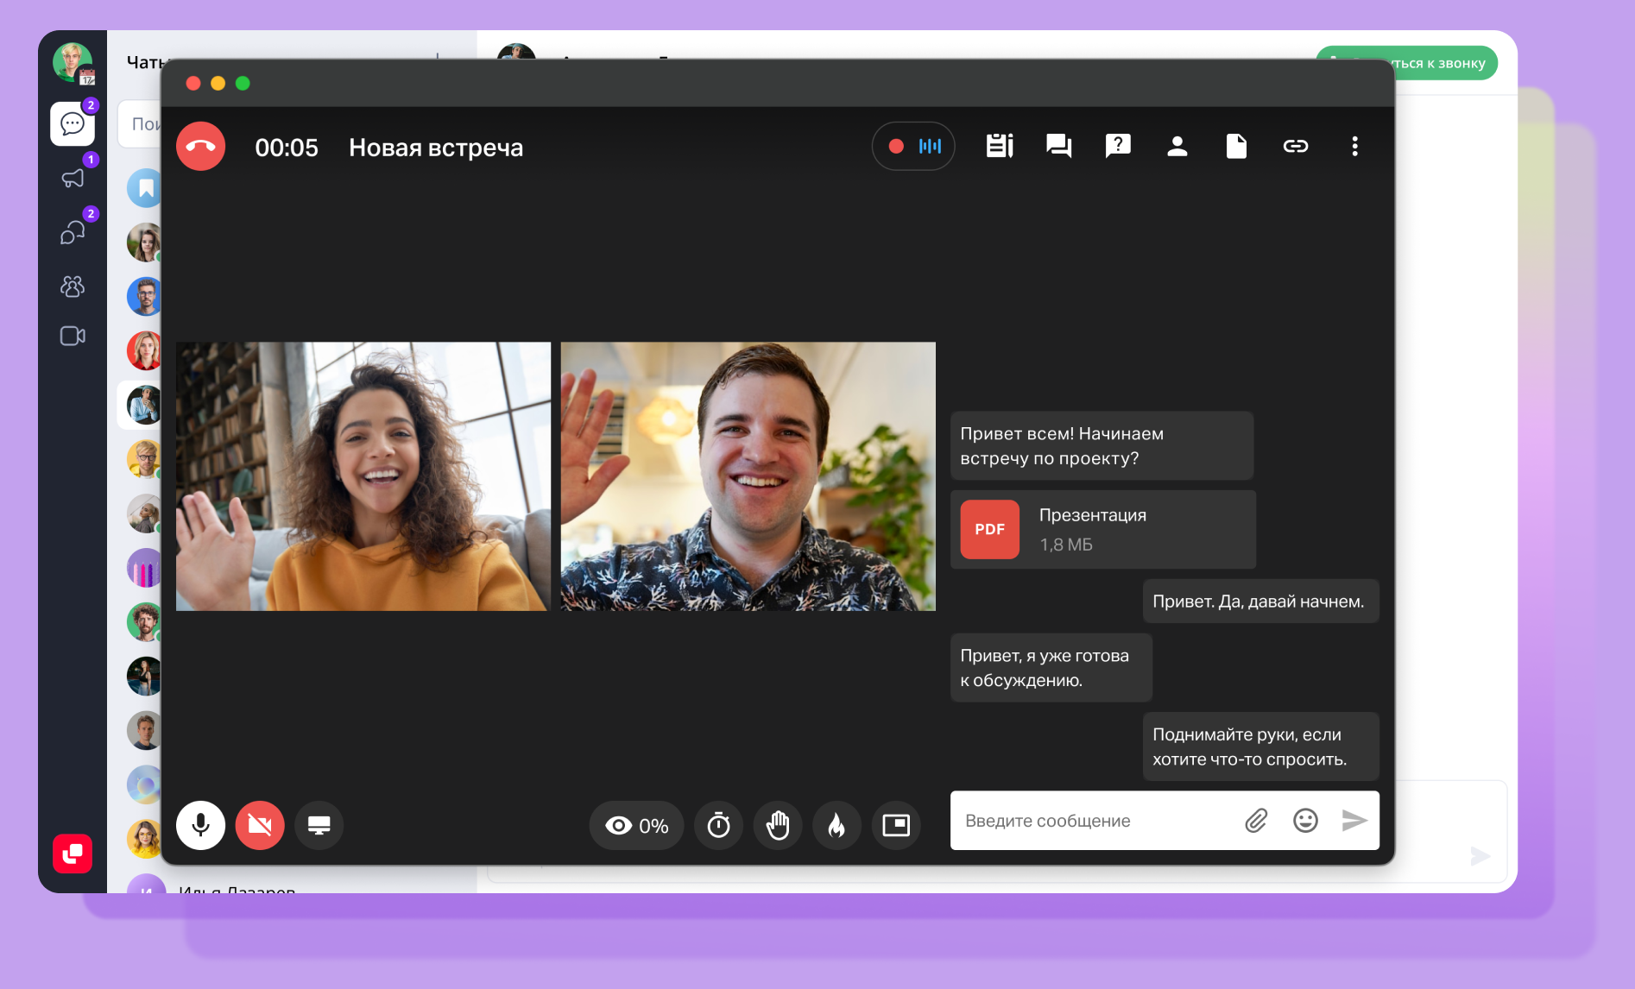Close the call window with red button
Viewport: 1635px width, 989px height.
pyautogui.click(x=193, y=83)
